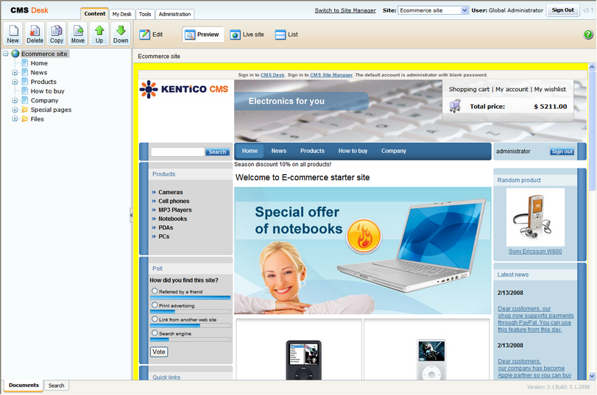This screenshot has height=395, width=597.
Task: Expand the News tree node
Action: 15,72
